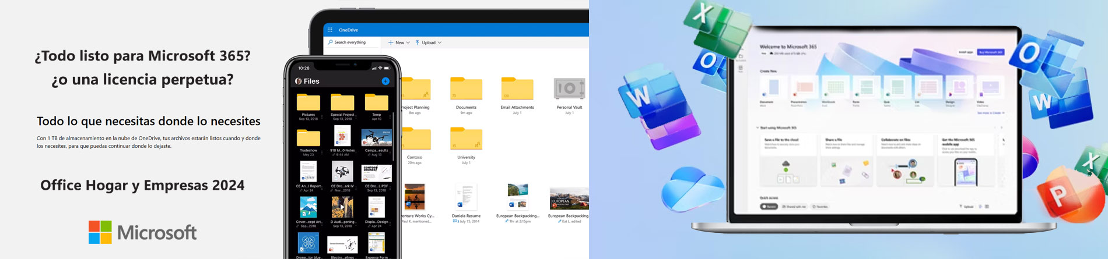This screenshot has height=259, width=1108.
Task: Create a new Design tile
Action: pyautogui.click(x=960, y=88)
